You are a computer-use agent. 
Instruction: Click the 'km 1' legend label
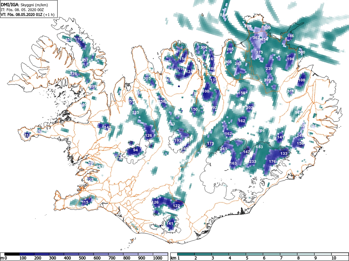[176, 258]
